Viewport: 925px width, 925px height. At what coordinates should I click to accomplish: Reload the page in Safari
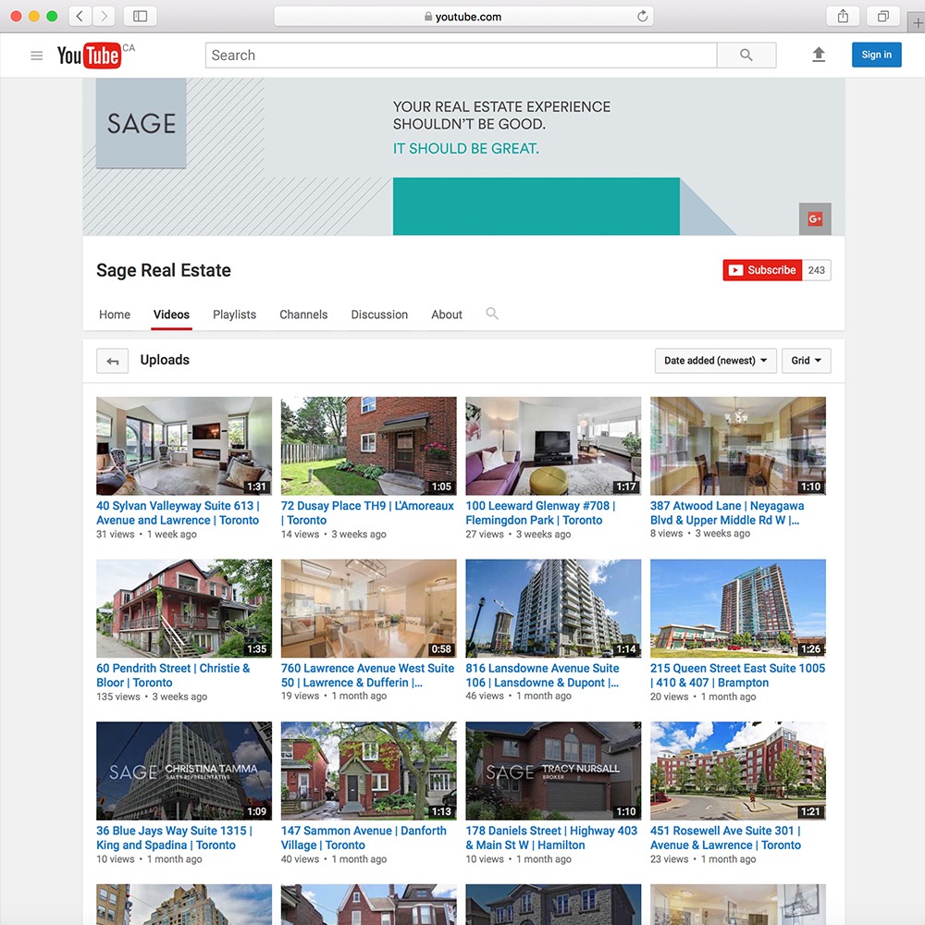click(643, 17)
